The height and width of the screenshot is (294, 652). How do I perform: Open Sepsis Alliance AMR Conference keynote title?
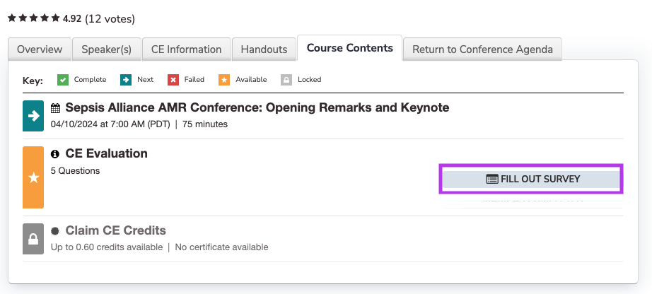[257, 108]
